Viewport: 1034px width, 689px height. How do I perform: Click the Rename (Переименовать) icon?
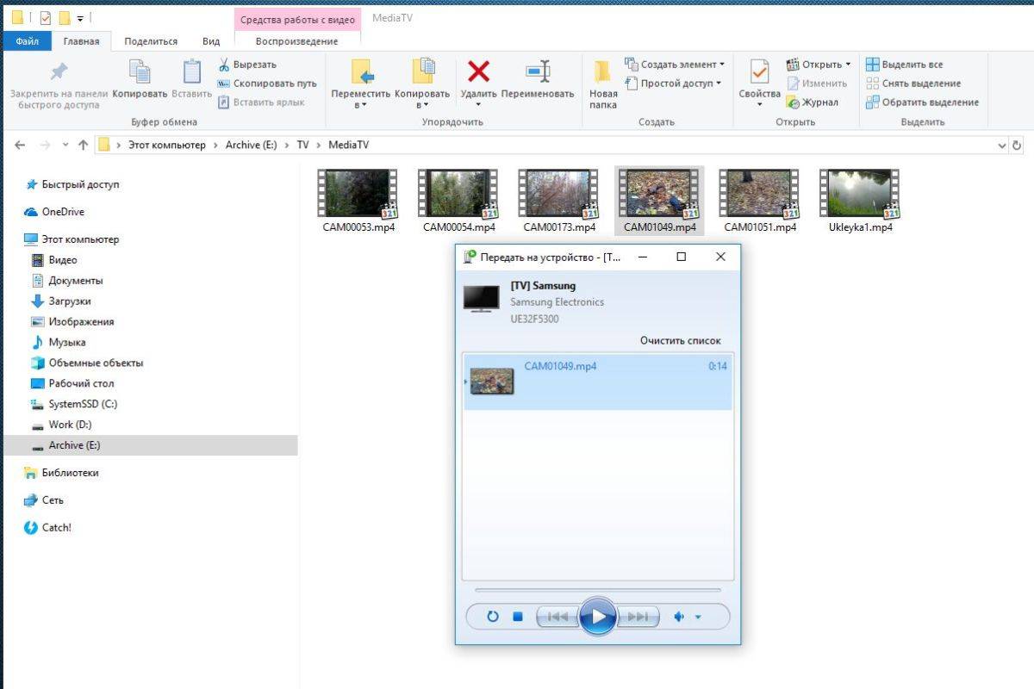[x=538, y=72]
